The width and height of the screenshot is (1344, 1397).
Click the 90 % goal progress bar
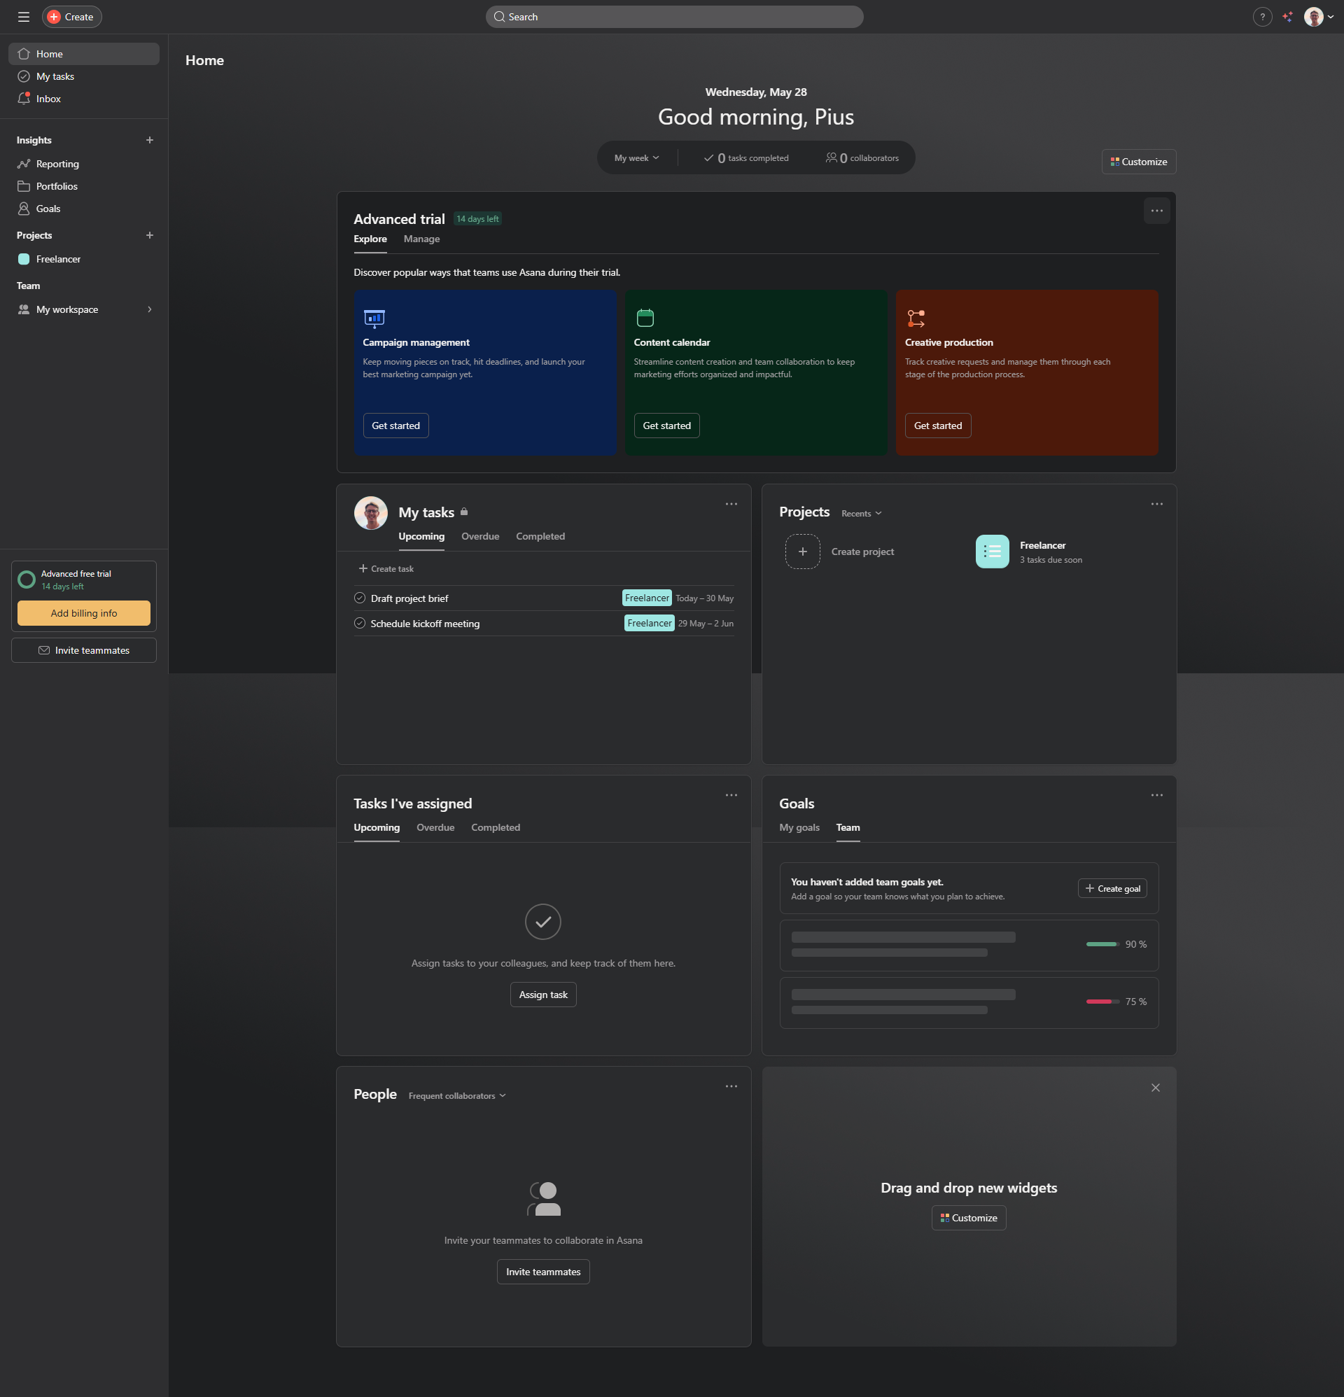point(1102,944)
